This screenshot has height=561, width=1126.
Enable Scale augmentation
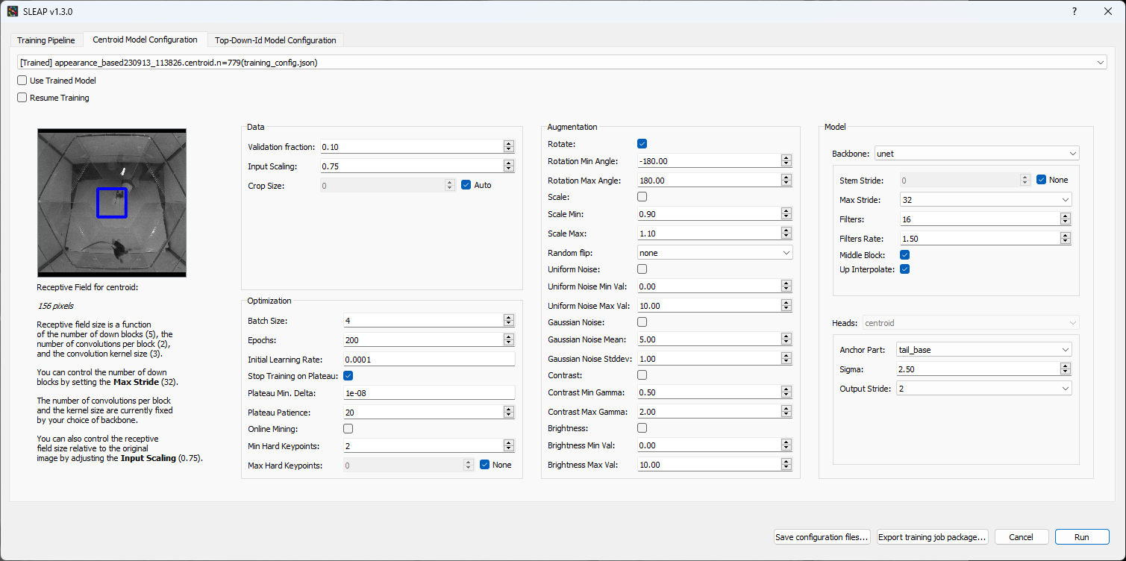coord(642,196)
